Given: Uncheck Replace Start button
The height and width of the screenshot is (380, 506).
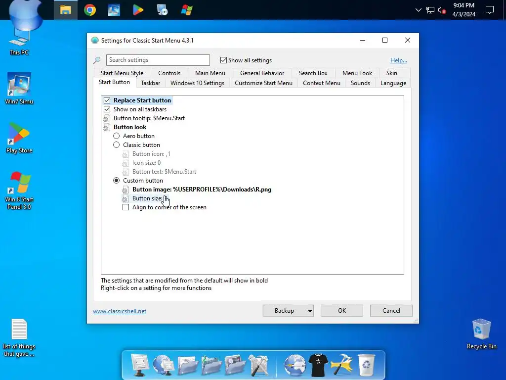Looking at the screenshot, I should click(x=107, y=100).
